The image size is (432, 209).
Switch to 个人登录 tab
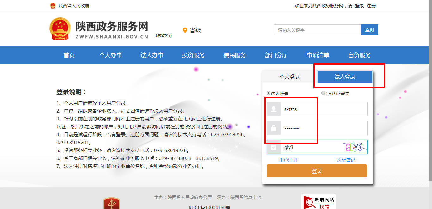click(289, 77)
